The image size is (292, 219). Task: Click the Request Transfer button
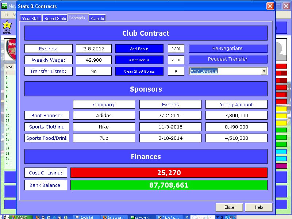[228, 59]
